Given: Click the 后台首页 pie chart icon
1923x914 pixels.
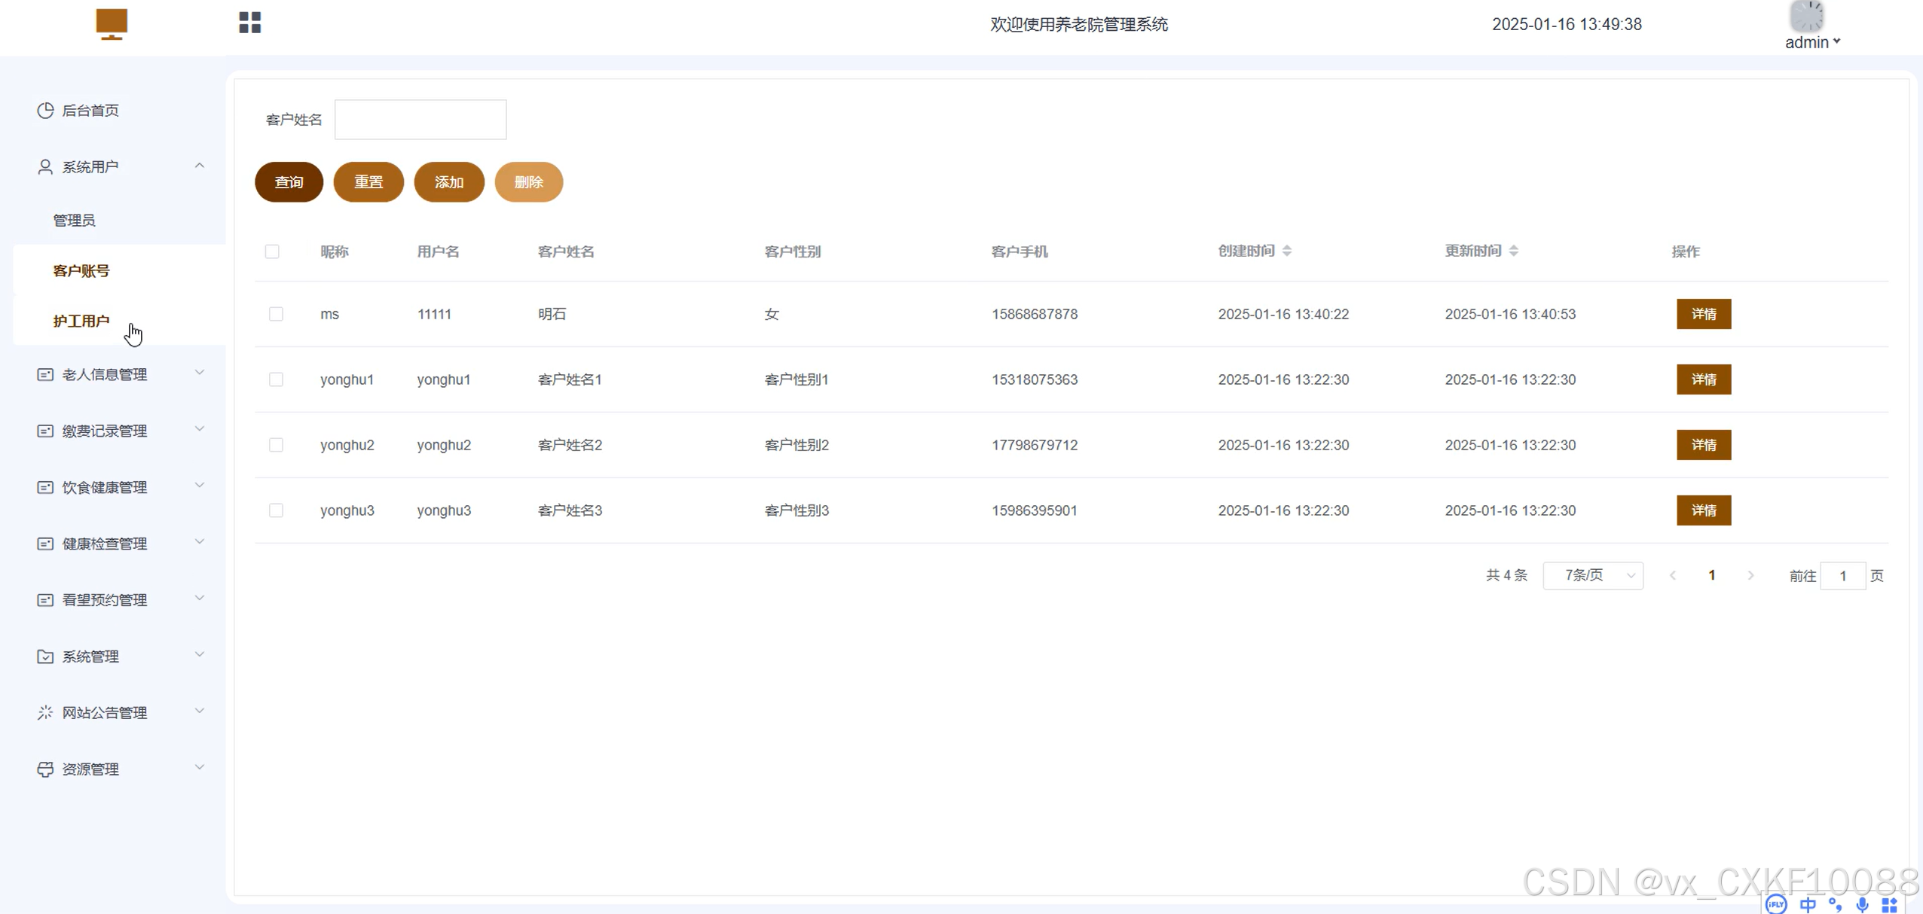Looking at the screenshot, I should coord(45,111).
